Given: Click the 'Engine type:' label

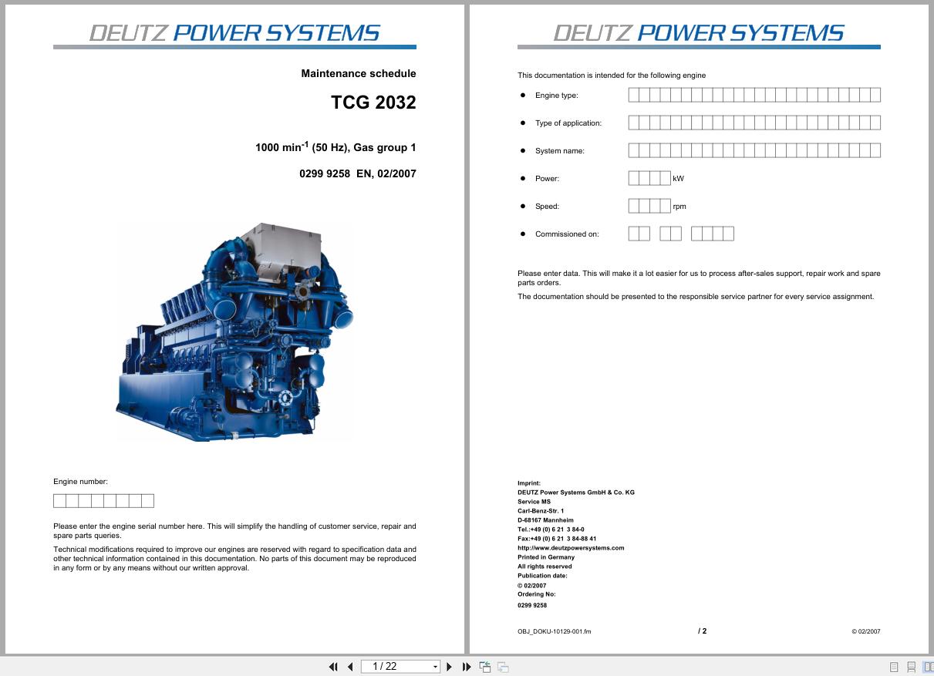Looking at the screenshot, I should [557, 96].
